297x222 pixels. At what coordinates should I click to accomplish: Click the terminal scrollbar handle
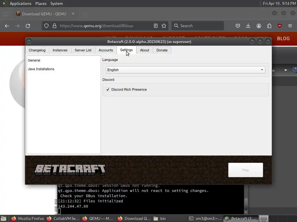click(246, 203)
